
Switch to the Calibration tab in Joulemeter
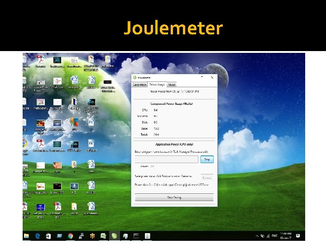(139, 84)
